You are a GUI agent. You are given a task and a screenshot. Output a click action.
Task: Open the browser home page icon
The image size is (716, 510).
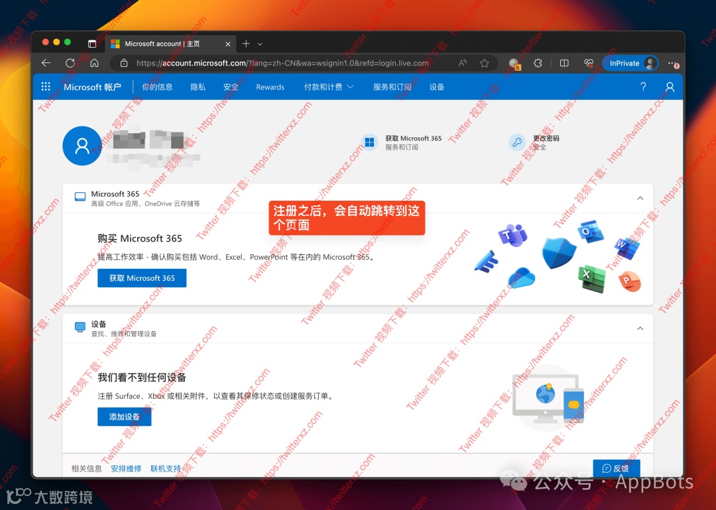pos(94,63)
